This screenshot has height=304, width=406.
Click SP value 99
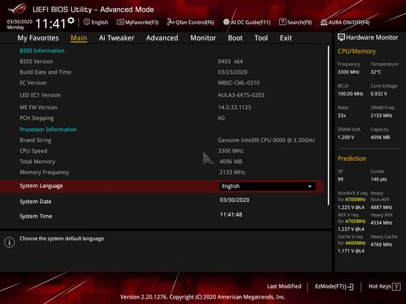point(341,179)
